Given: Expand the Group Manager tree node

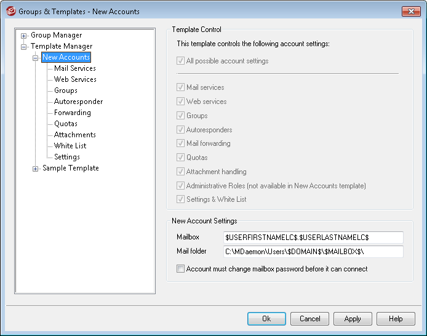Looking at the screenshot, I should pyautogui.click(x=24, y=36).
